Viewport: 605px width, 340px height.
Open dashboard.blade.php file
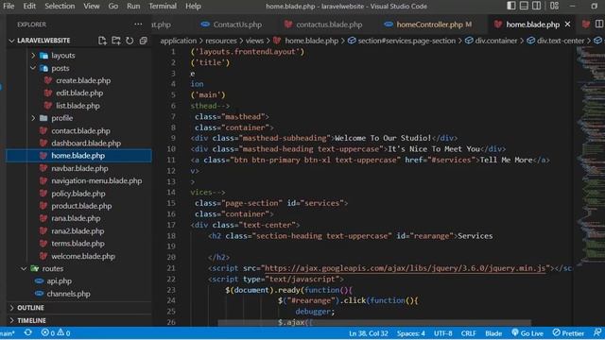86,143
